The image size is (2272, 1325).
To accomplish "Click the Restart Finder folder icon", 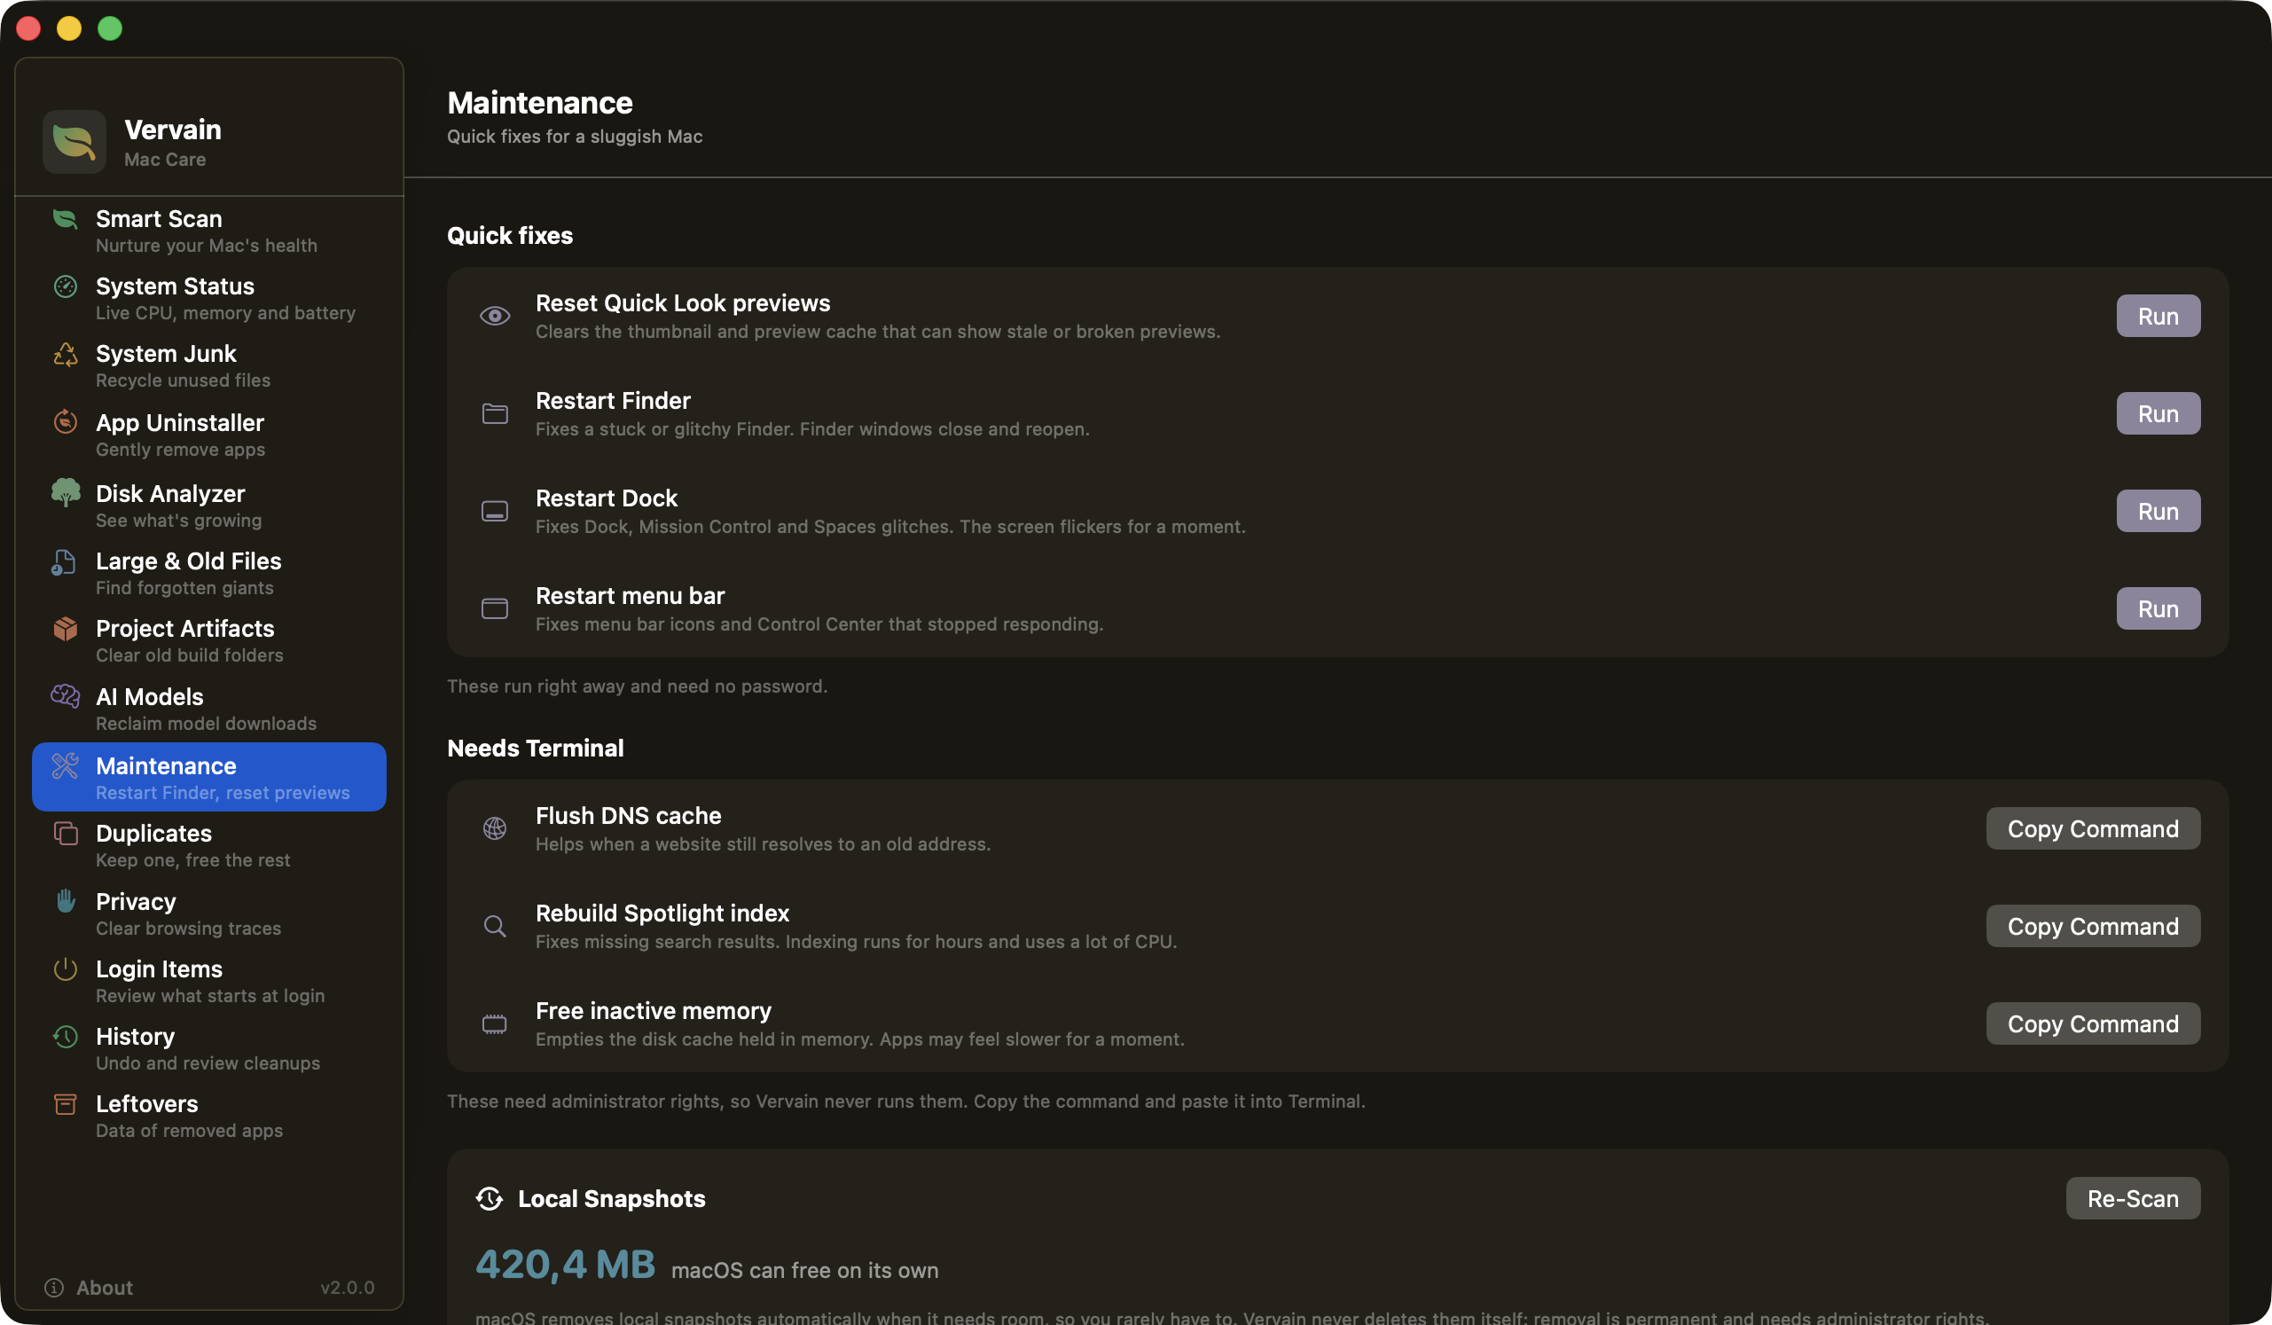I will click(495, 413).
